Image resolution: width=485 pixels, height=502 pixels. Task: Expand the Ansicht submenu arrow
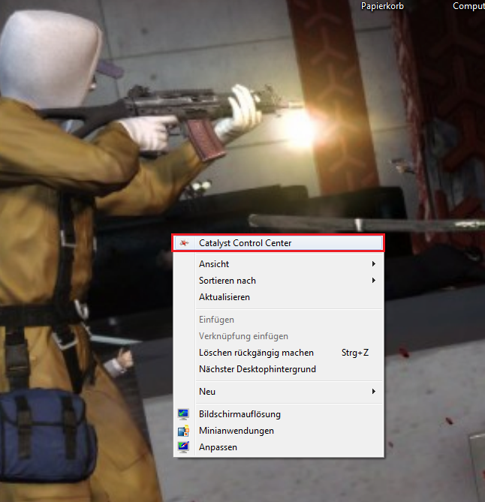(374, 264)
